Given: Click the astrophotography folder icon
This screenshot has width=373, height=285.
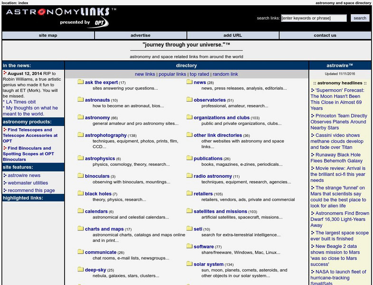Looking at the screenshot, I should click(81, 134).
